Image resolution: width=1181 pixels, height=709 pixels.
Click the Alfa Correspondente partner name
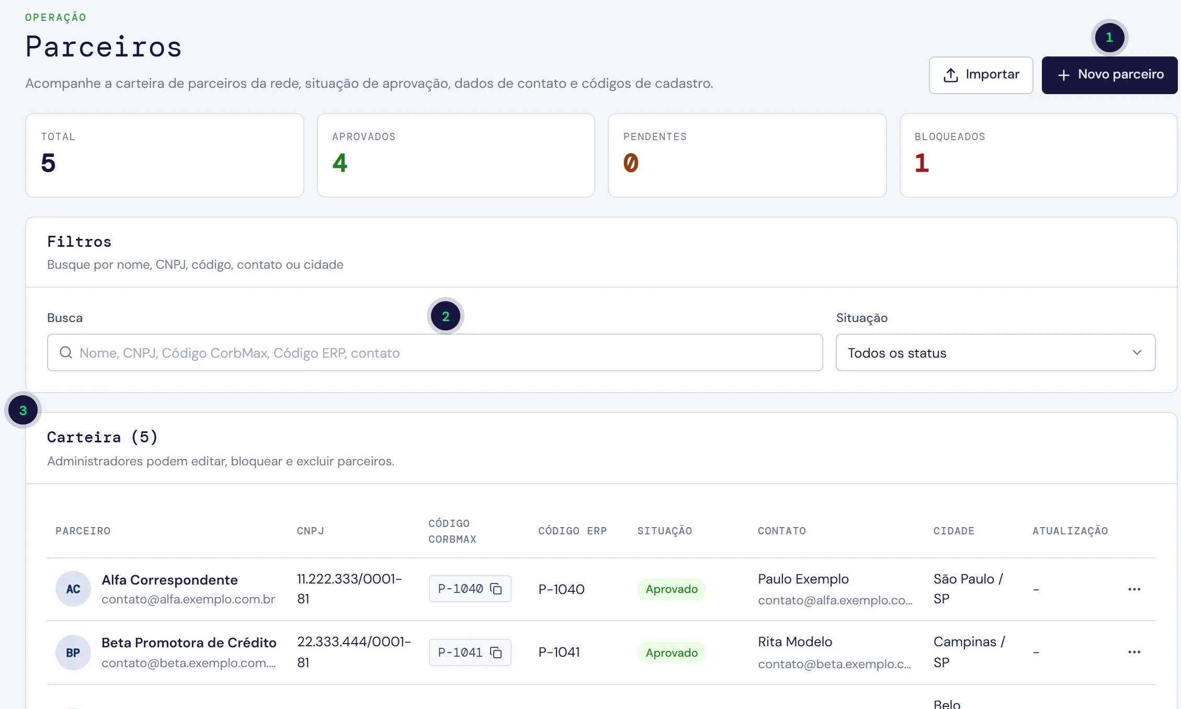click(169, 580)
